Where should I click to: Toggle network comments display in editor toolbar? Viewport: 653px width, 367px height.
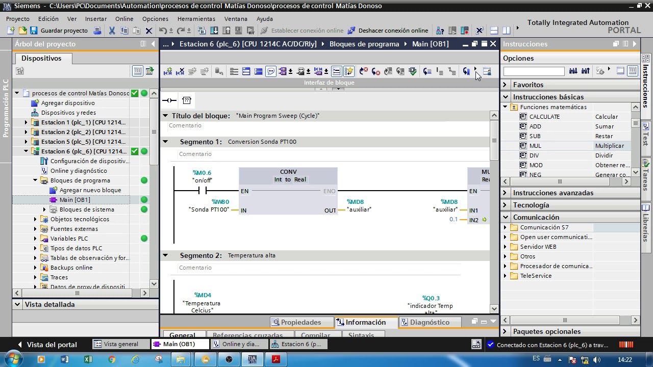point(271,71)
